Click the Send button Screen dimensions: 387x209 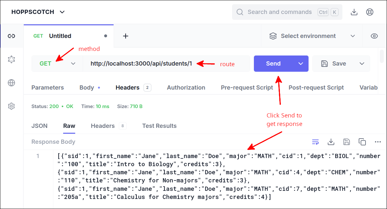[273, 64]
